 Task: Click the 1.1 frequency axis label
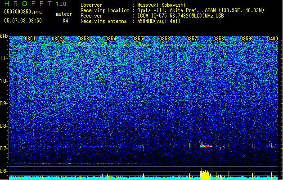(4, 58)
